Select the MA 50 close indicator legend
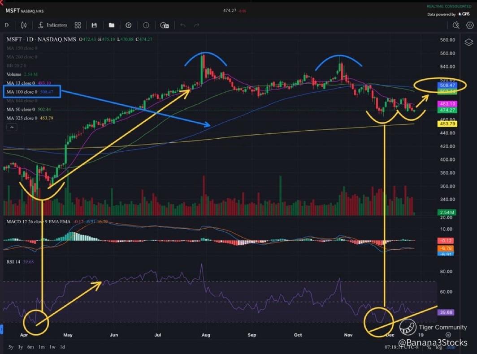 [x=29, y=109]
